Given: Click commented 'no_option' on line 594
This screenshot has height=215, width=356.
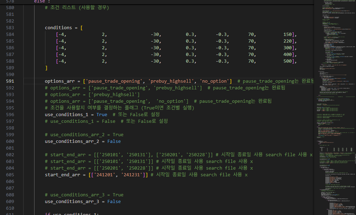Looking at the screenshot, I should click(171, 101).
